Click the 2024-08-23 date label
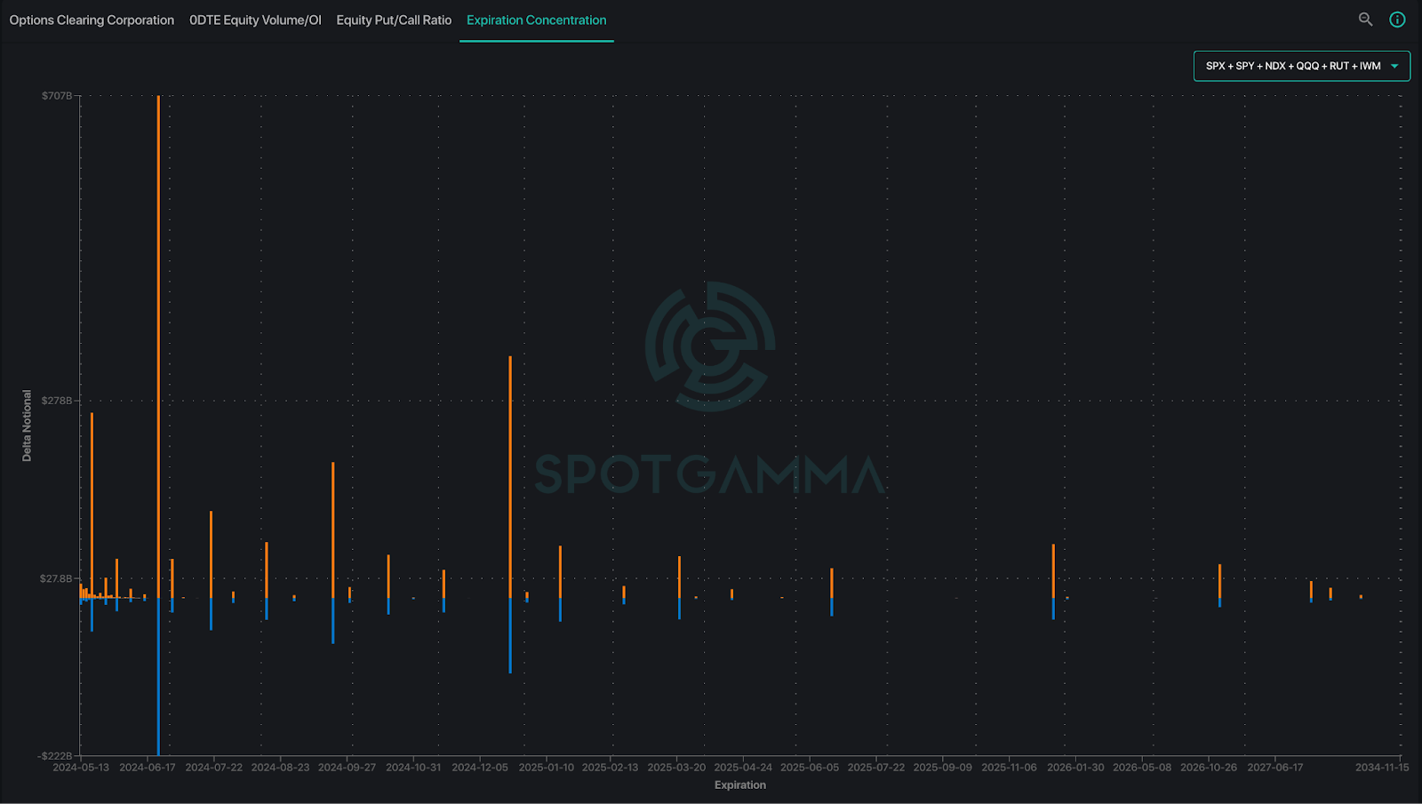Image resolution: width=1422 pixels, height=804 pixels. coord(281,768)
